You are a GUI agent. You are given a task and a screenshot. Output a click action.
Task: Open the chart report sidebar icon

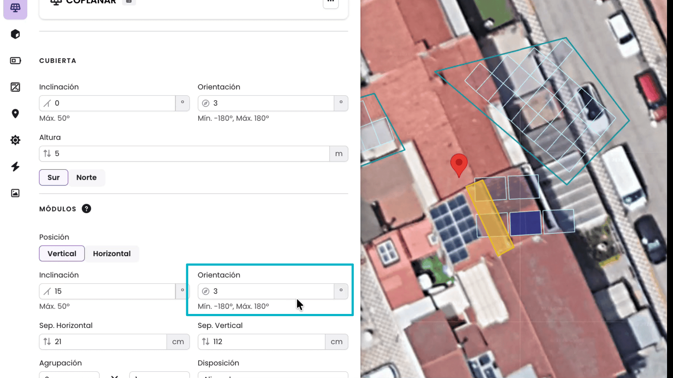click(15, 87)
